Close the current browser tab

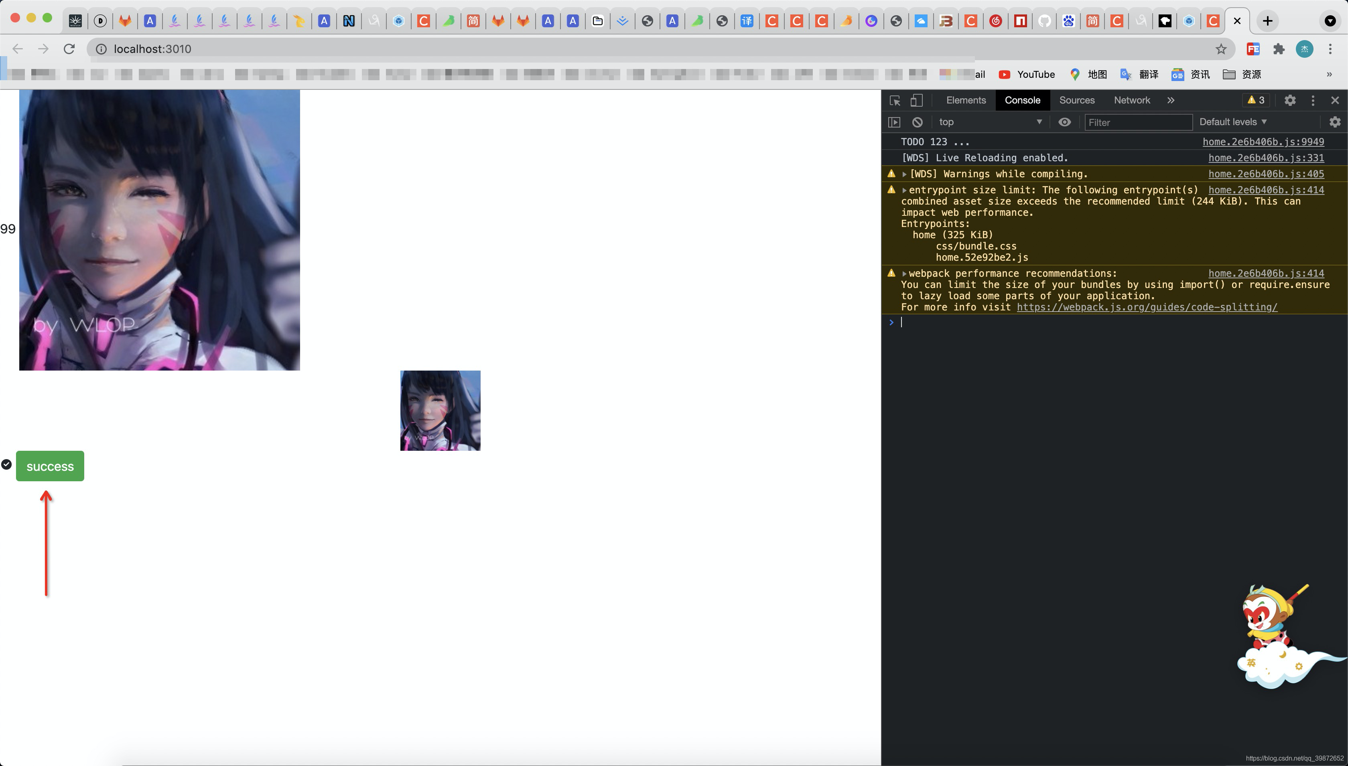point(1237,21)
